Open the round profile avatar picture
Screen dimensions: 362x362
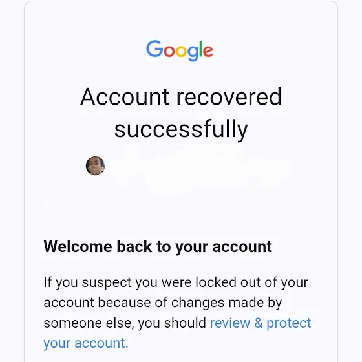pos(96,165)
